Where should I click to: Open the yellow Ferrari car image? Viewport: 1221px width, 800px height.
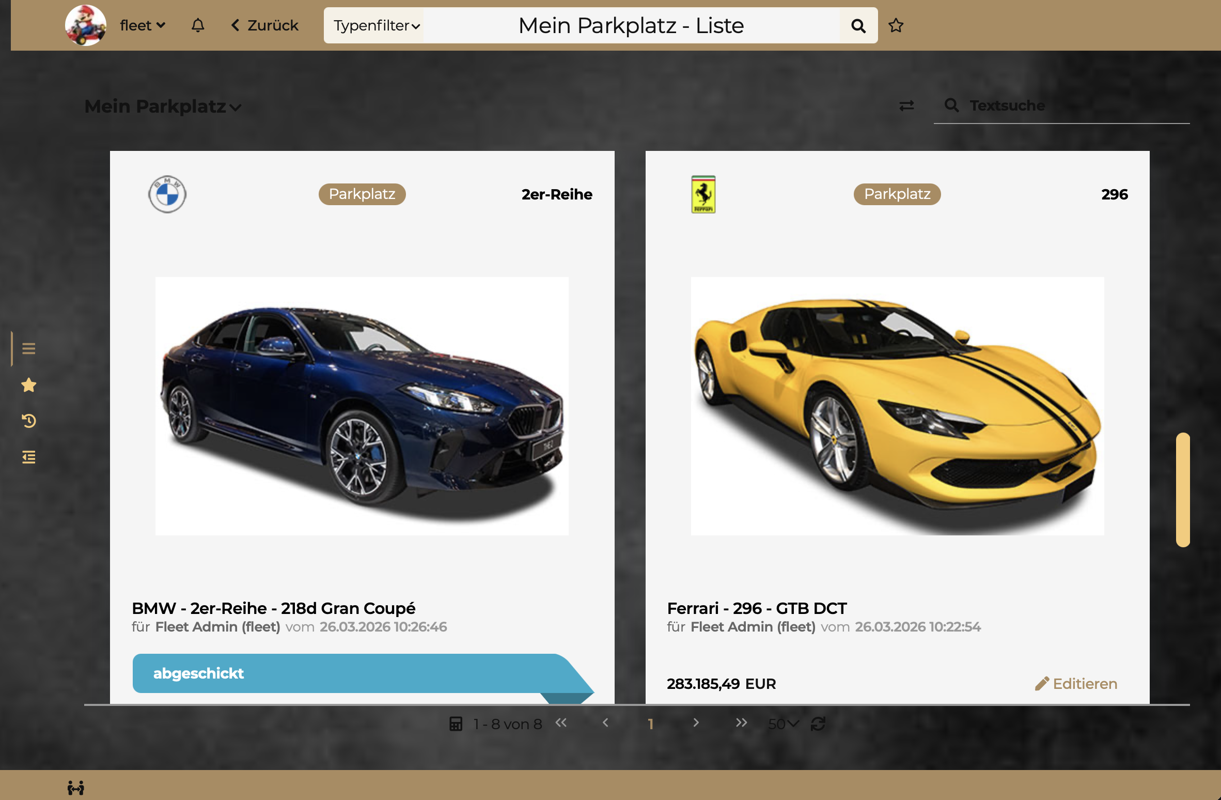click(897, 406)
